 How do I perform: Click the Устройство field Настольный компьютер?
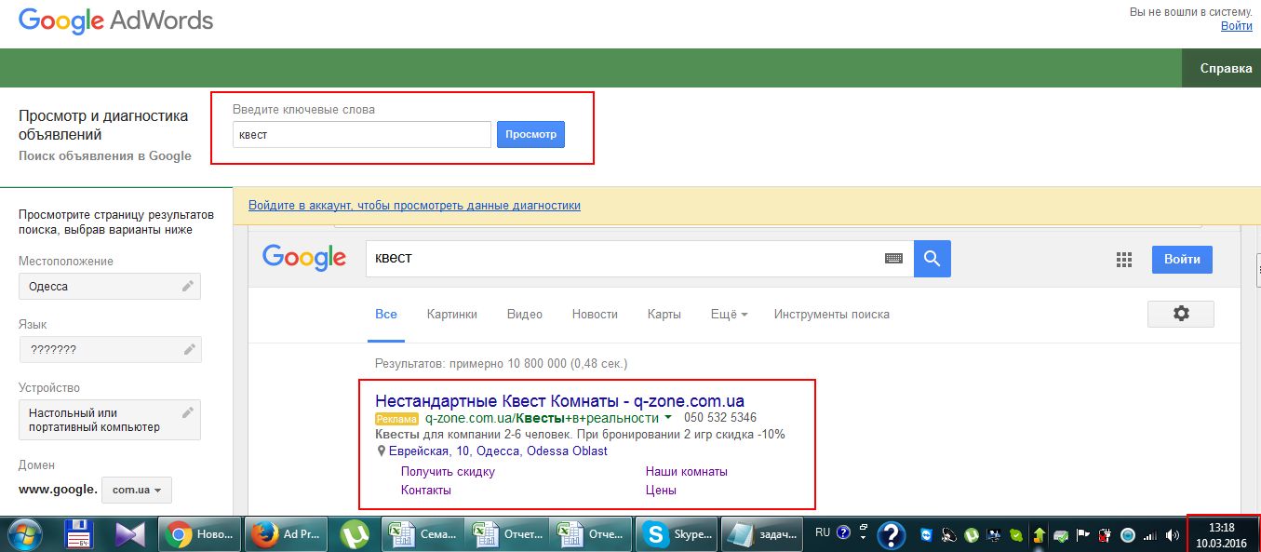[110, 420]
